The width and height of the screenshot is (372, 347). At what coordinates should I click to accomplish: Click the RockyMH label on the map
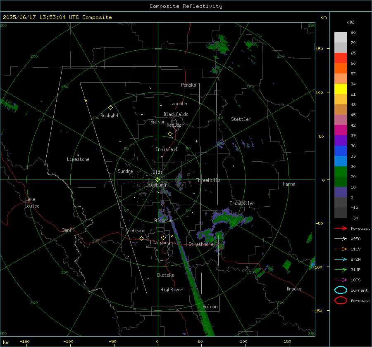109,116
